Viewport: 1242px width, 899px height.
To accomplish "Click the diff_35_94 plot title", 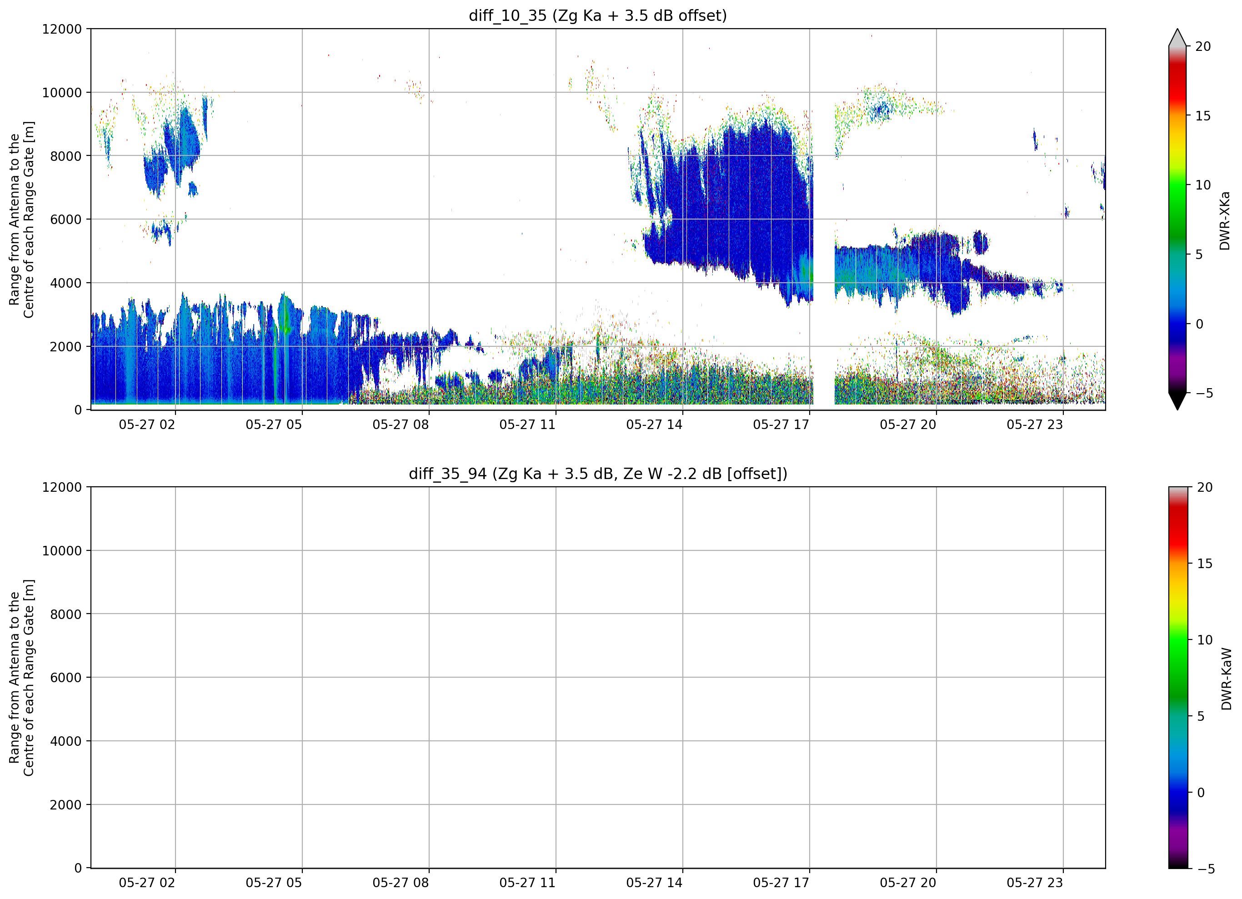I will click(x=597, y=474).
